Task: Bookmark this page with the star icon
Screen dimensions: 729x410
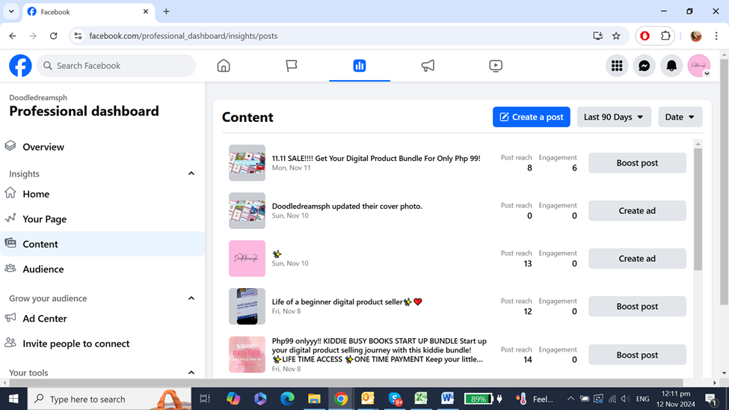Action: (616, 36)
